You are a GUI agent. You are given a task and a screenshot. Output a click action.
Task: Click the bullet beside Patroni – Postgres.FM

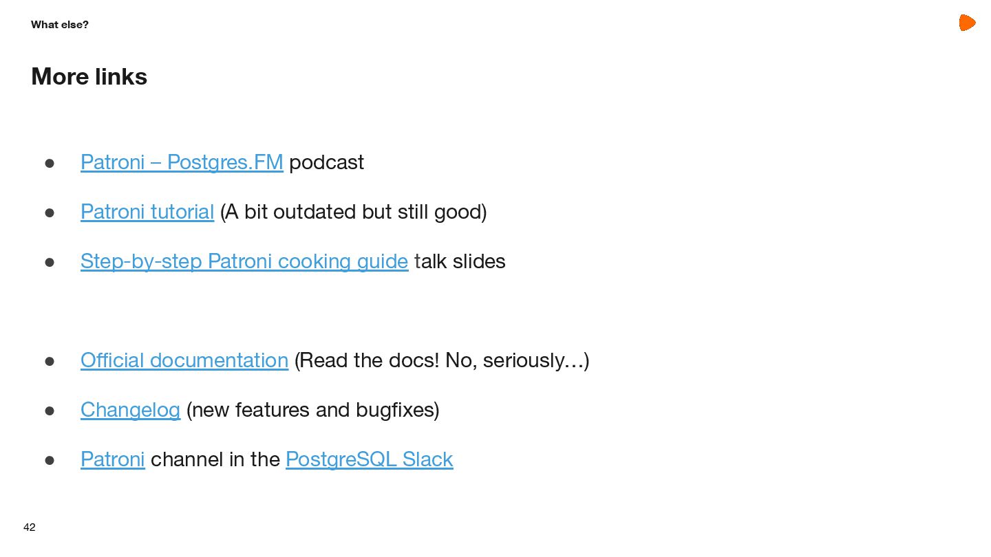coord(50,163)
